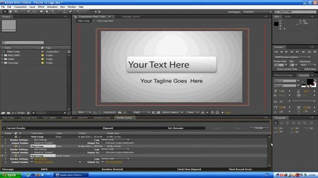318x178 pixels.
Task: Switch to the Audio panel tab
Action: click(x=288, y=17)
